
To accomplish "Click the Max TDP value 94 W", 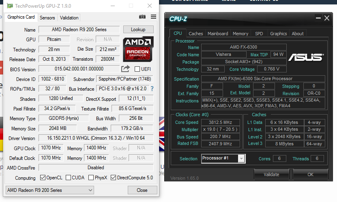I will 278,54.
